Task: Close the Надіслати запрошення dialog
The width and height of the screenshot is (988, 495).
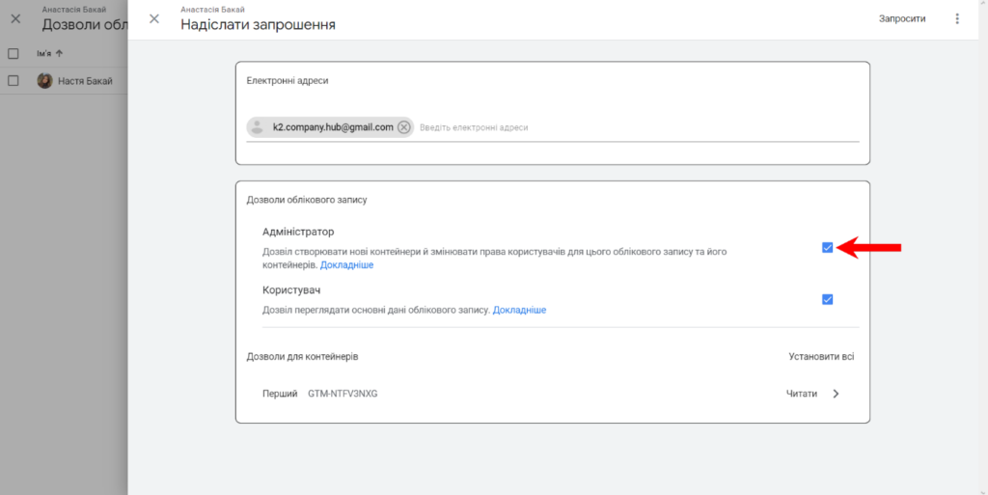Action: (154, 19)
